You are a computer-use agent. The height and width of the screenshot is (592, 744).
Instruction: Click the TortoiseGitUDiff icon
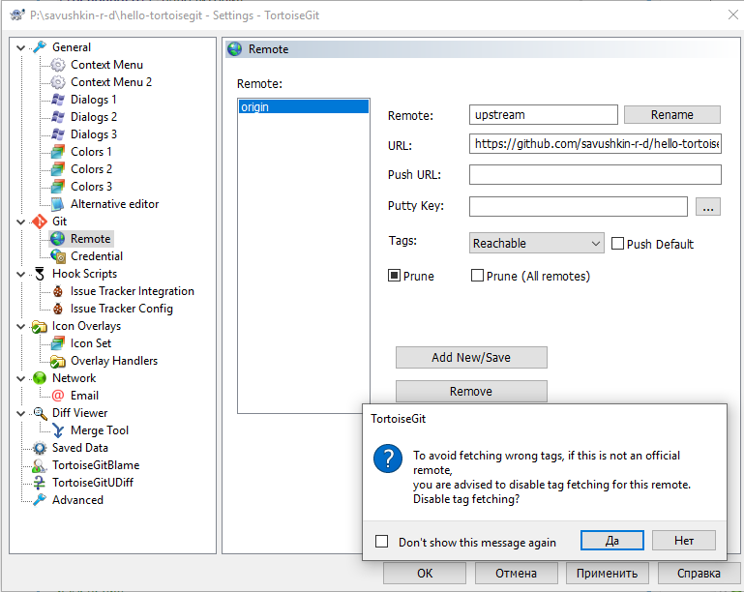click(x=40, y=483)
